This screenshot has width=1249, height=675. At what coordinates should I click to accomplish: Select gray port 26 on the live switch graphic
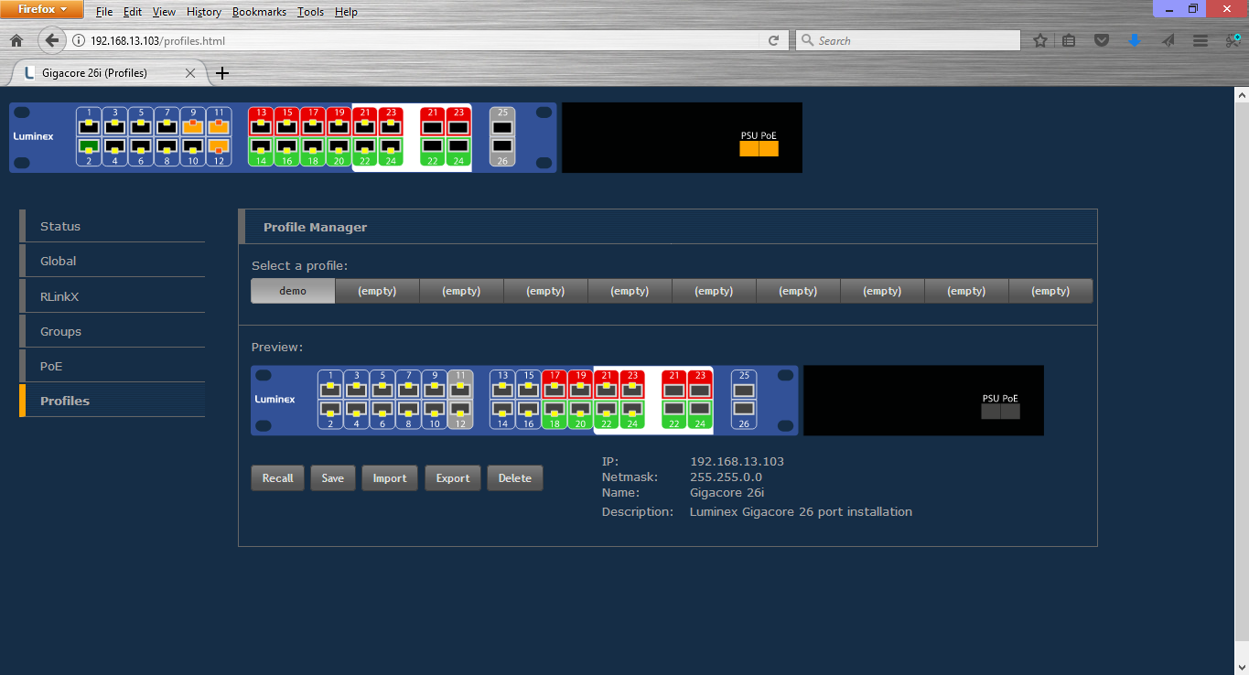coord(502,152)
